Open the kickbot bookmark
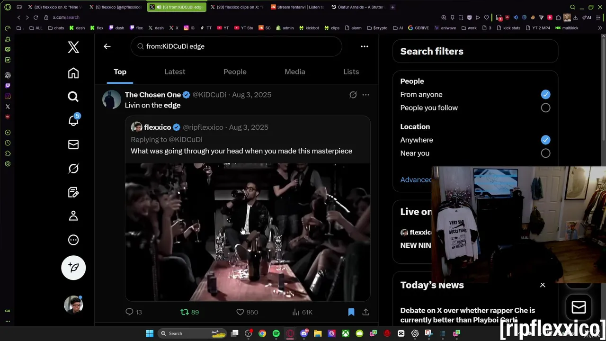Screen dimensions: 606x341 tap(309, 28)
